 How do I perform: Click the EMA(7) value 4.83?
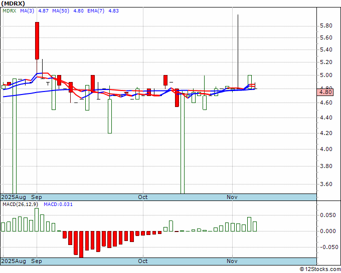(113, 11)
